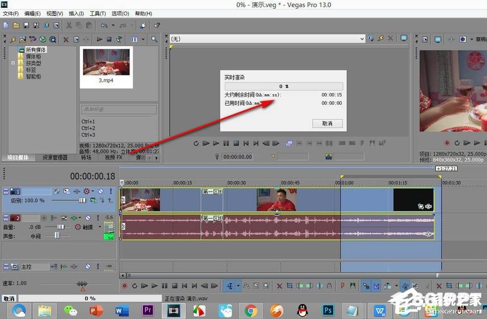
Task: Stop media preview in Project Media toolbar
Action: pos(109,39)
